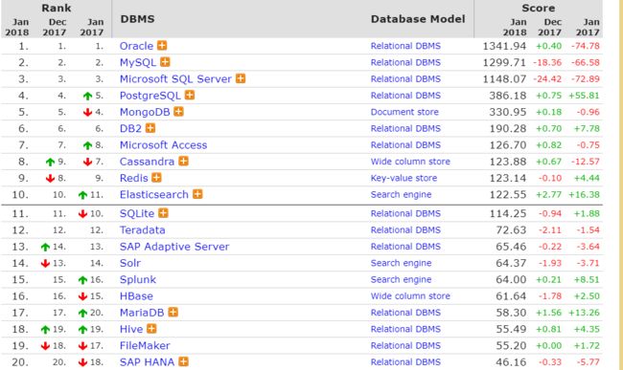
Task: Open the FileMaker link
Action: 145,345
